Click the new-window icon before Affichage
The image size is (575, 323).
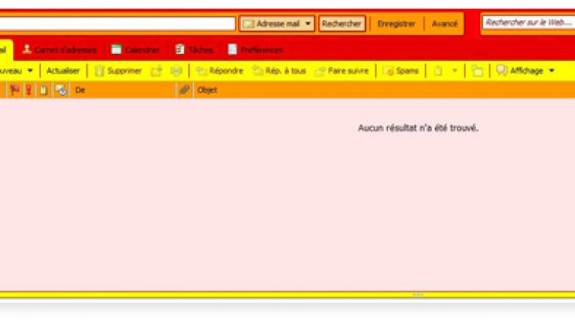[477, 70]
